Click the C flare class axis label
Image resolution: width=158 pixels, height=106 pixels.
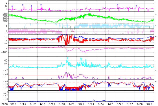(6, 9)
